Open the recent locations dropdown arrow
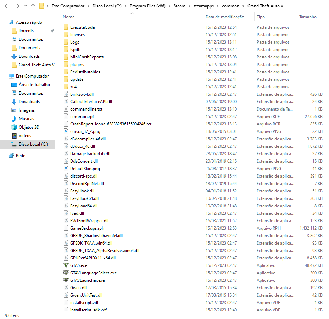Screen dimensions: 329x319 pyautogui.click(x=26, y=6)
